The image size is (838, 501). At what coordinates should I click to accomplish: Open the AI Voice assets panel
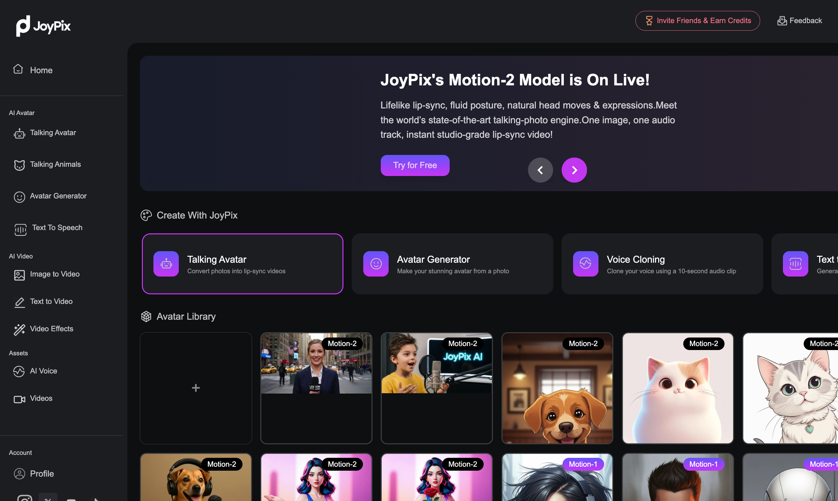click(44, 371)
